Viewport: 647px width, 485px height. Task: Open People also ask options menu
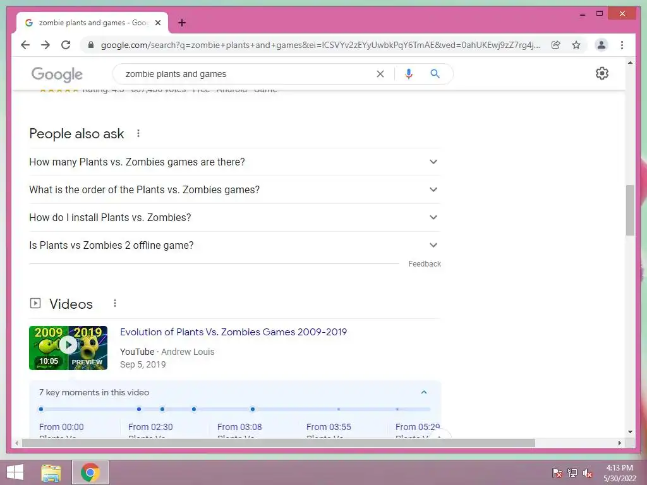138,133
